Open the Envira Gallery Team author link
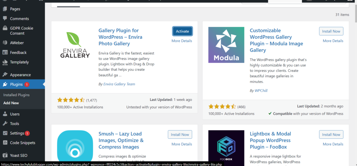 click(119, 84)
